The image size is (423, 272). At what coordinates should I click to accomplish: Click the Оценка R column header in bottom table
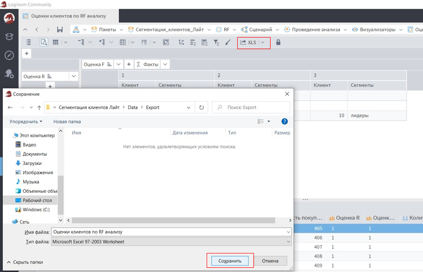tap(344, 218)
